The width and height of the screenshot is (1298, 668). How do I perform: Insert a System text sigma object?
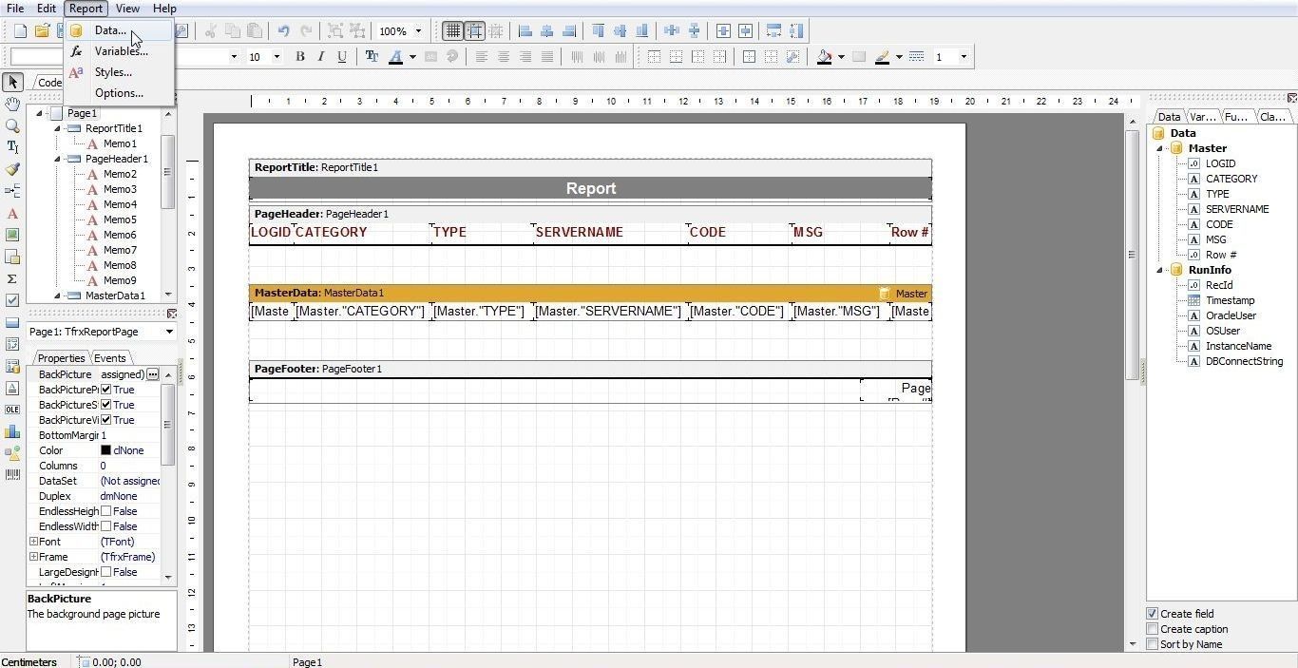click(x=12, y=278)
